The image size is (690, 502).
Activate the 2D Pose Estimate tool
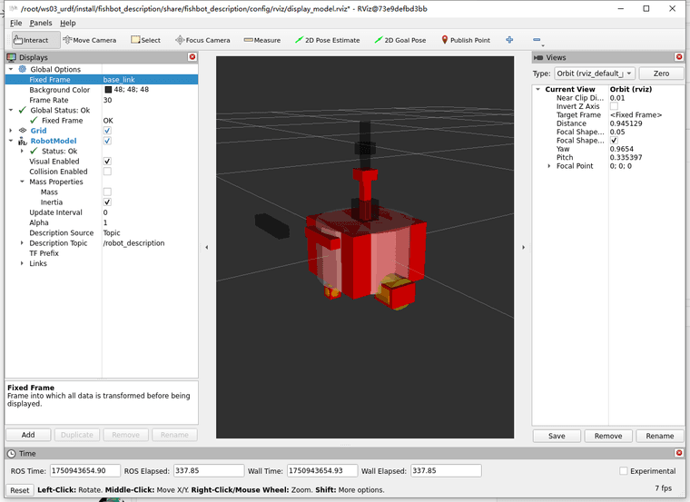coord(328,40)
